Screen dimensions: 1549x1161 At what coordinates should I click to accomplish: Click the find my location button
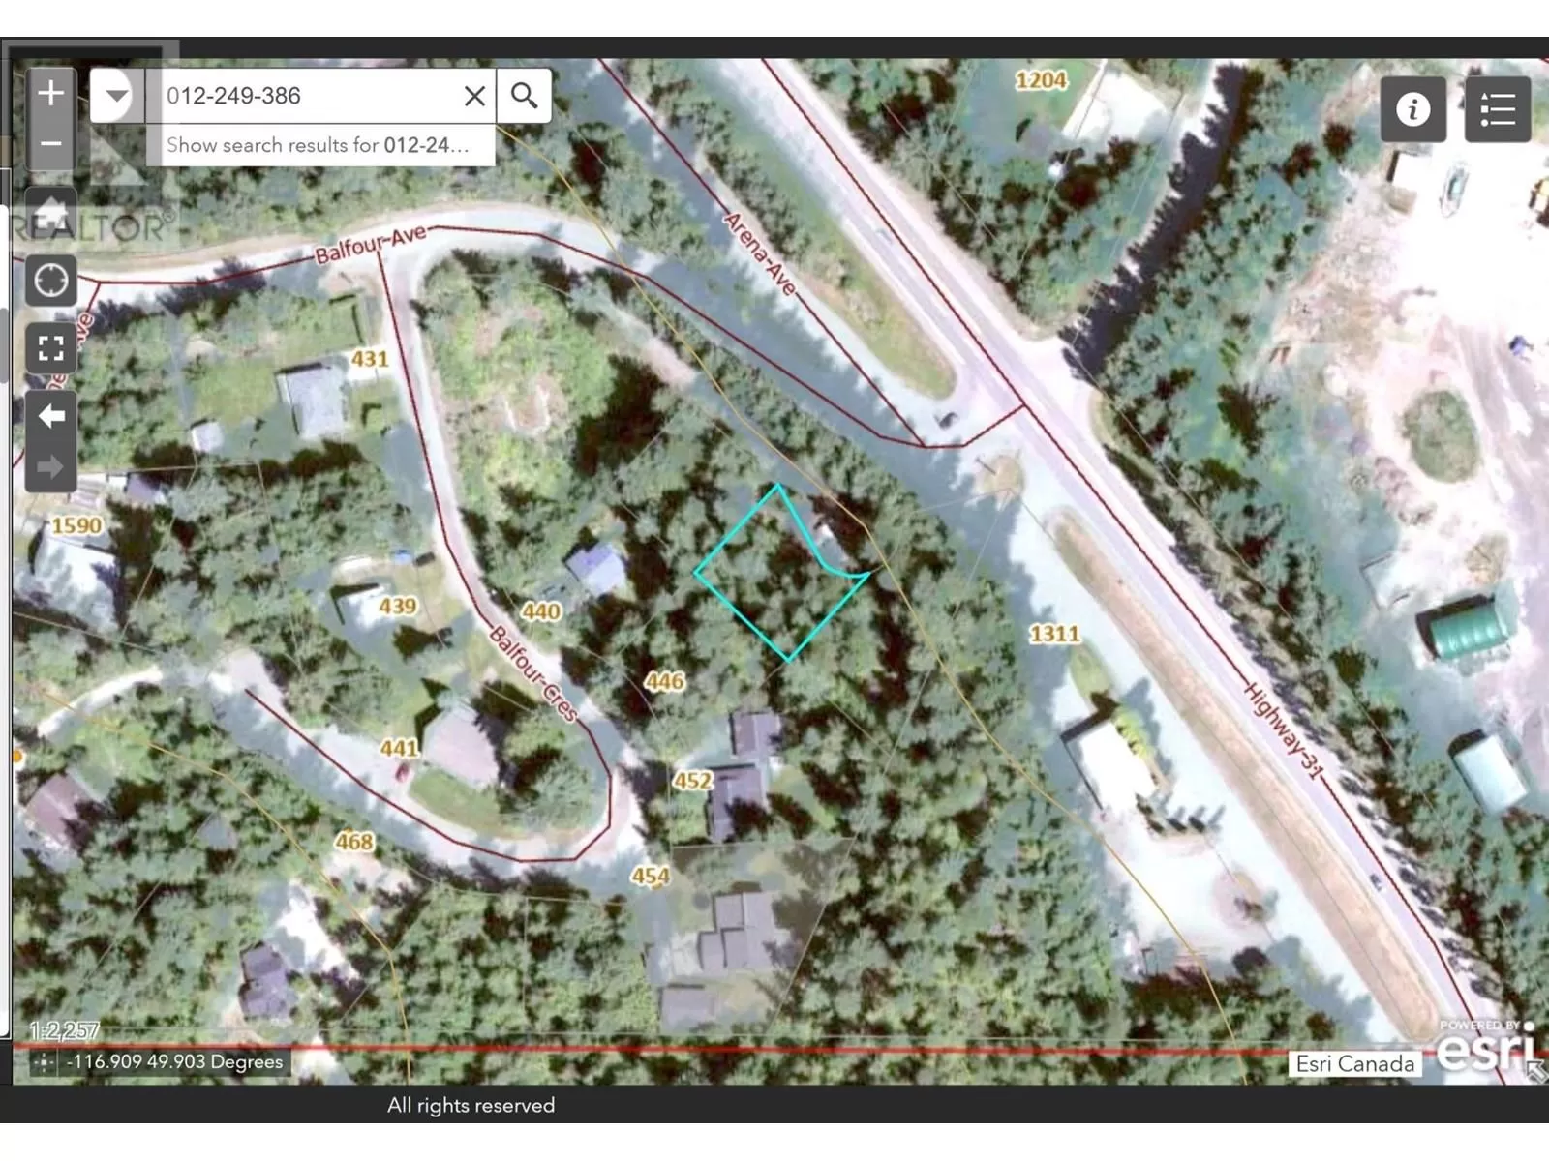50,281
